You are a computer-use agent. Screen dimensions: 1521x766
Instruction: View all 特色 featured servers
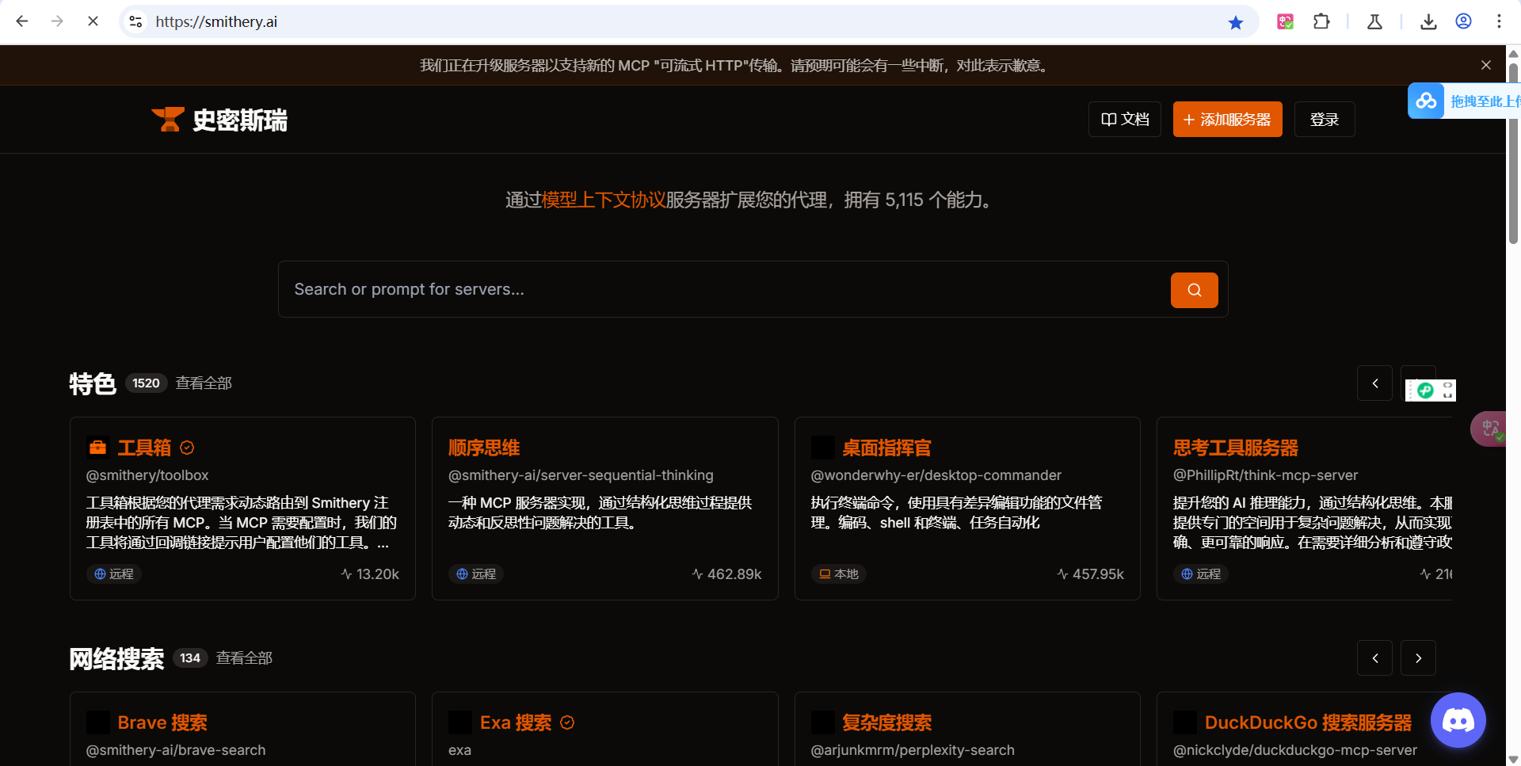204,383
